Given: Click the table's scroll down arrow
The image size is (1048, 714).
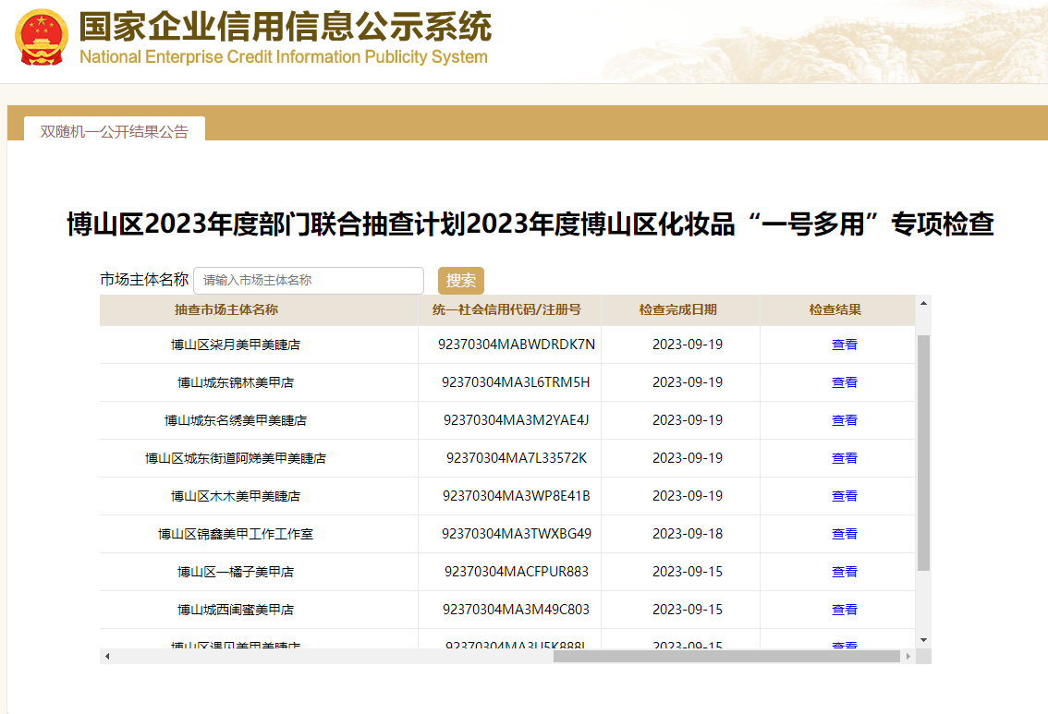Looking at the screenshot, I should point(923,639).
